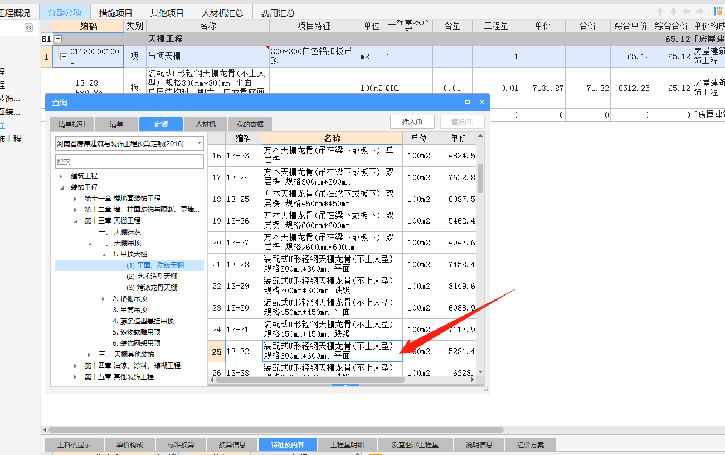Click the move-up arrow icon
Image resolution: width=725 pixels, height=455 pixels.
click(660, 12)
